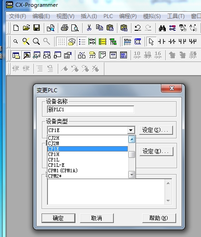Viewport: 201px width, 237px height.
Task: Toggle the project workspace window icon
Action: (x=16, y=55)
